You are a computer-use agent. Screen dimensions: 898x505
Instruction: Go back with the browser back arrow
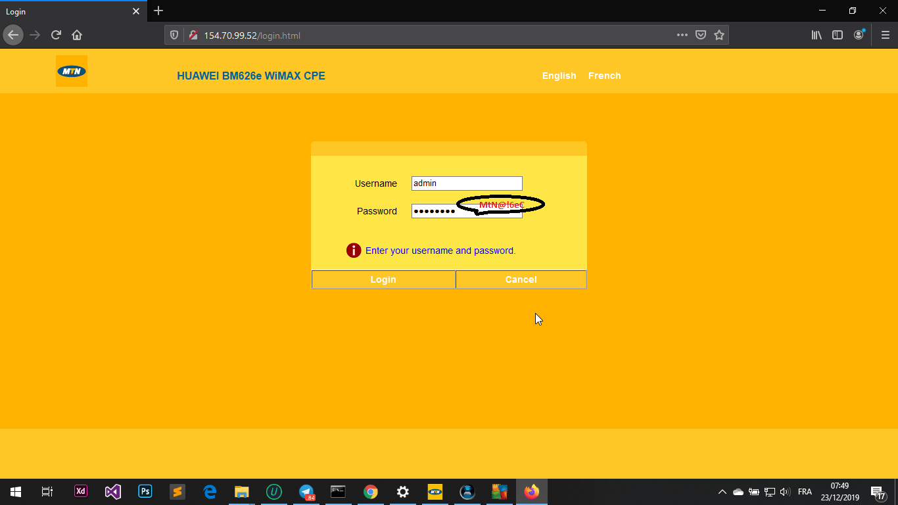(13, 35)
